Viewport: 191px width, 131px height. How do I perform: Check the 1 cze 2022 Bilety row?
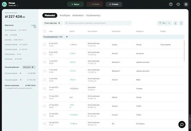pos(44,80)
